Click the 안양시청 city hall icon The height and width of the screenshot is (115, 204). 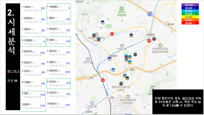(122, 46)
